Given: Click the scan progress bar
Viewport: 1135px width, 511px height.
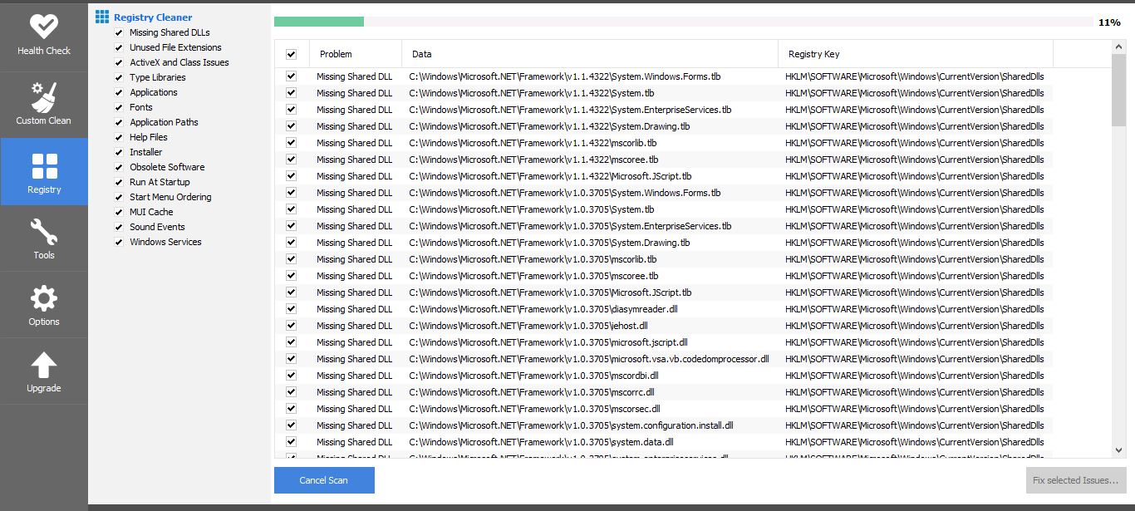Looking at the screenshot, I should pos(683,22).
